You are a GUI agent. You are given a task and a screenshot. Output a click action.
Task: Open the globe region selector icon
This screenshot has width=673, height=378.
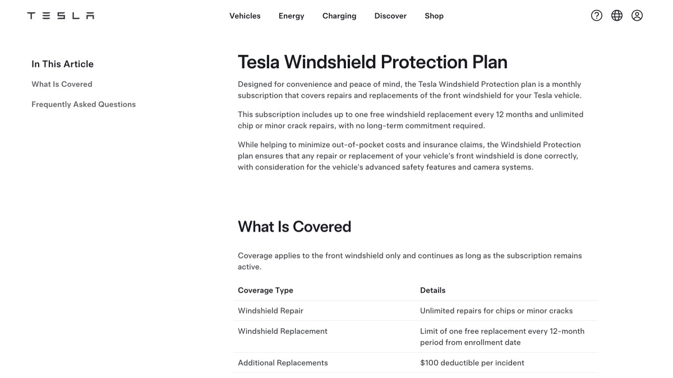(617, 16)
